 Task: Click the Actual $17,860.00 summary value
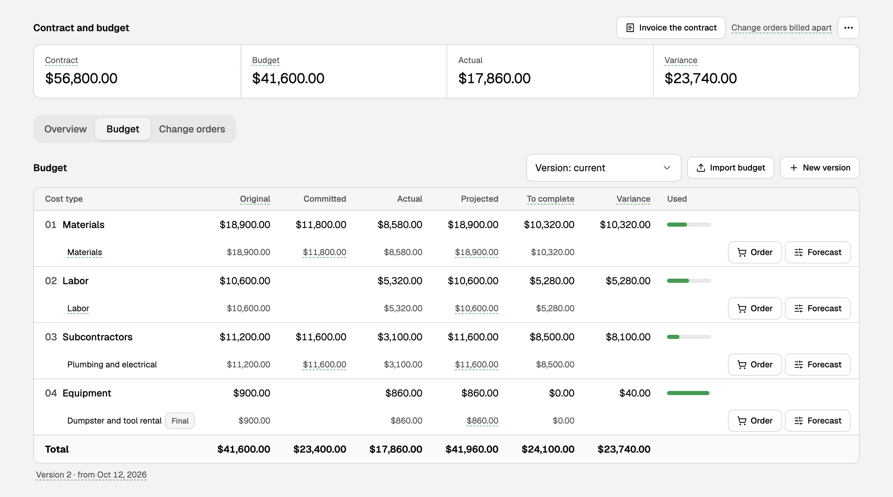tap(494, 78)
